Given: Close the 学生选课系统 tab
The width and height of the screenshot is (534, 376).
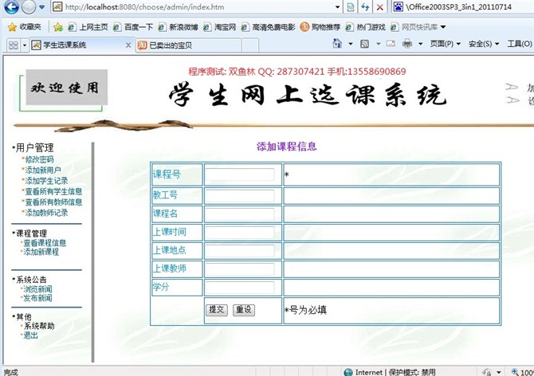Looking at the screenshot, I should (128, 45).
